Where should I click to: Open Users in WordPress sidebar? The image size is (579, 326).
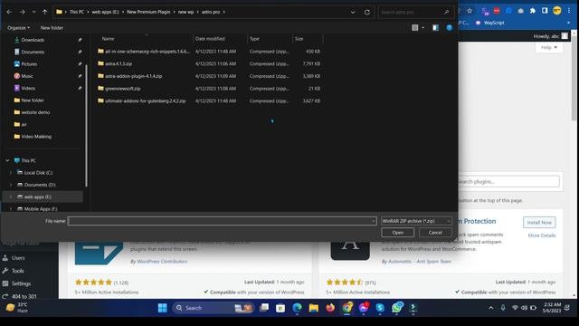(x=18, y=258)
